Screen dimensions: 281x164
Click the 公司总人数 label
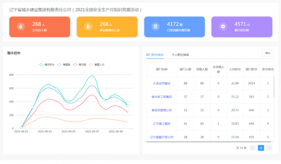(x=40, y=30)
